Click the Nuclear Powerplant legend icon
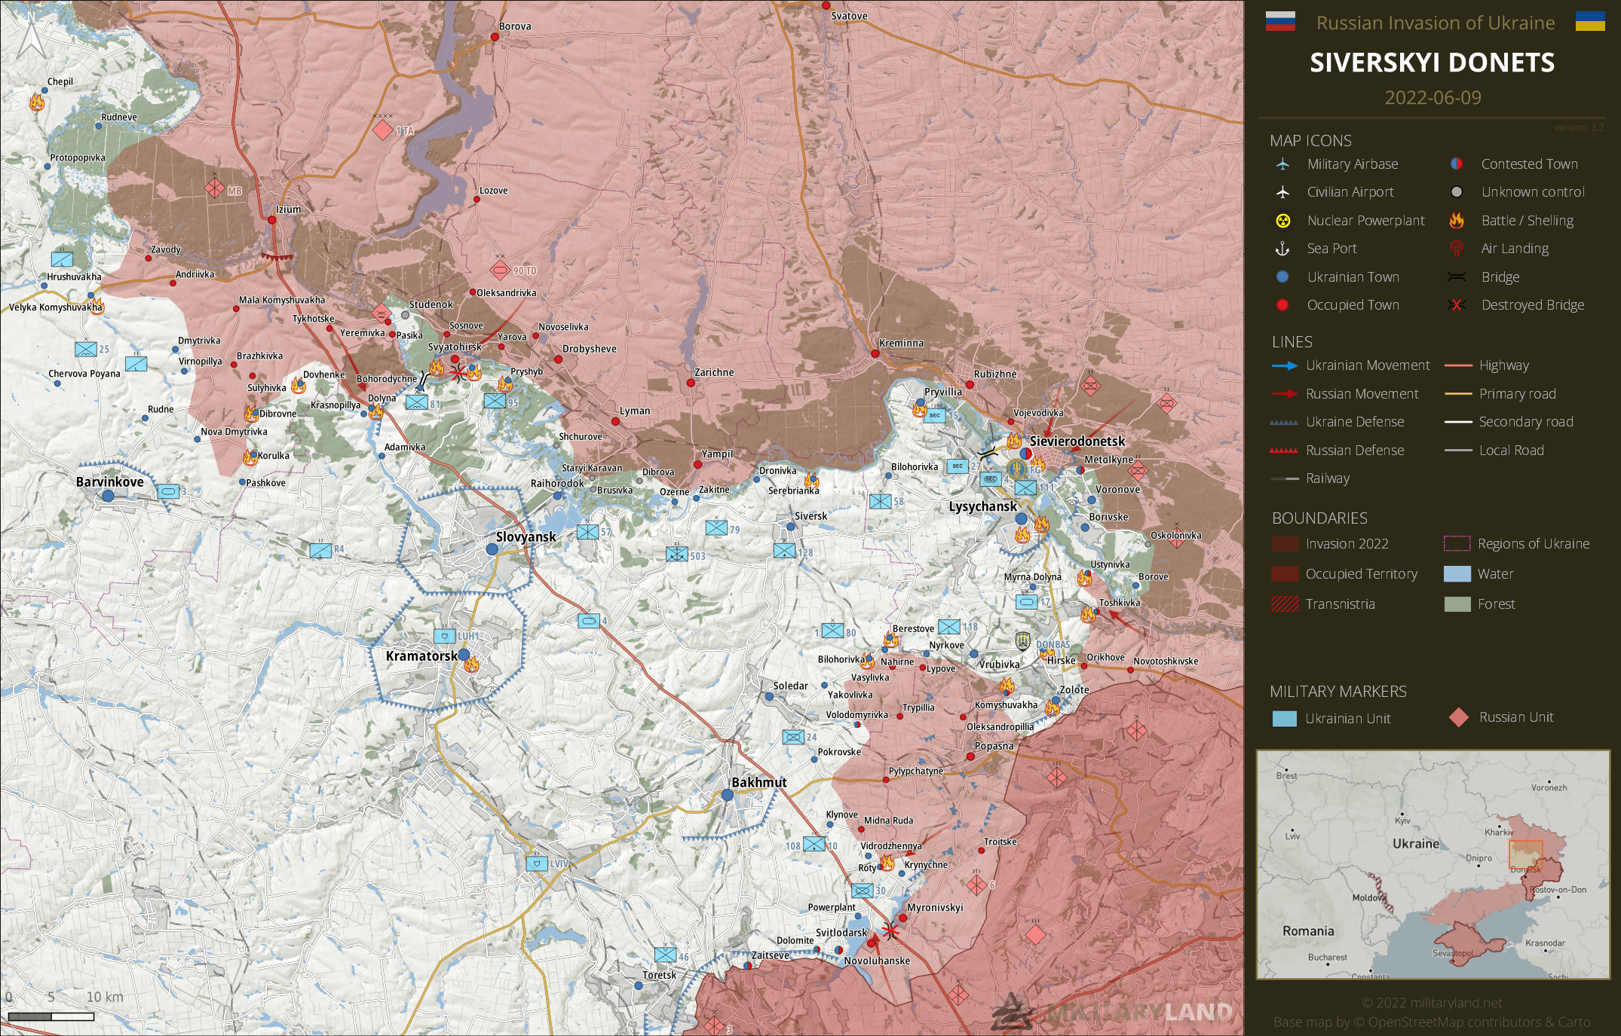 tap(1282, 221)
